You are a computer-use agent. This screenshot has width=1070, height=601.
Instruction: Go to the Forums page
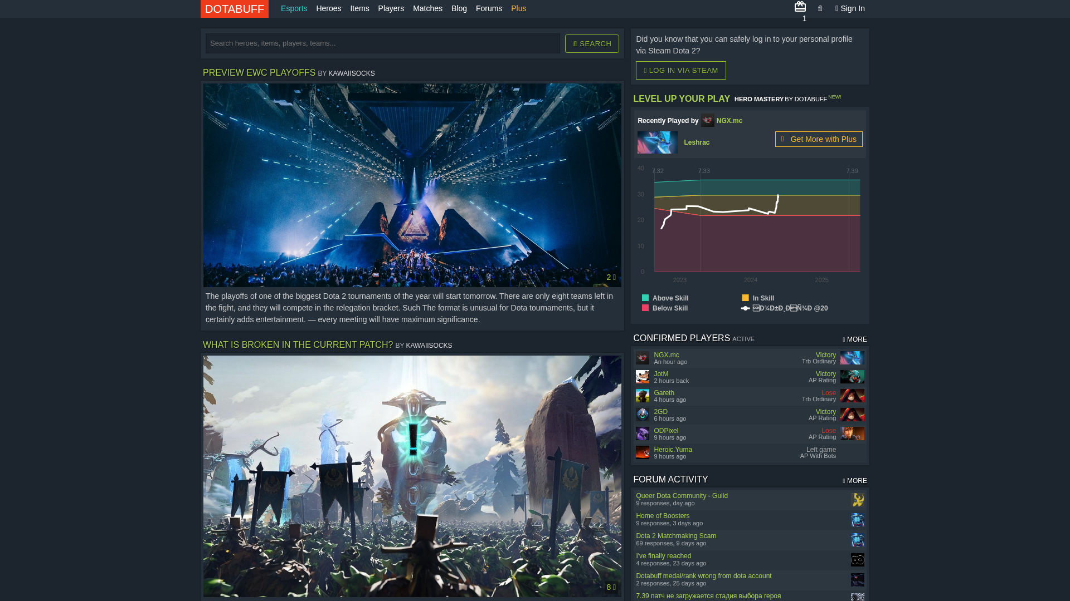[x=489, y=8]
